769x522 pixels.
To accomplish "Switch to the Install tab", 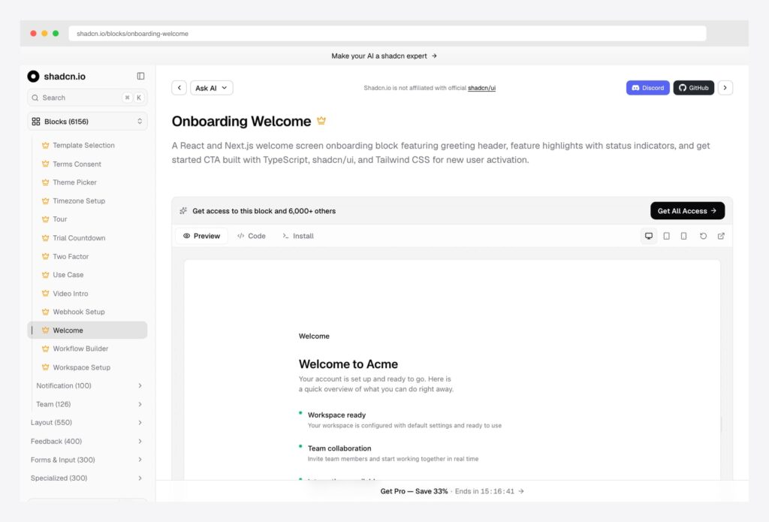I will click(x=298, y=236).
